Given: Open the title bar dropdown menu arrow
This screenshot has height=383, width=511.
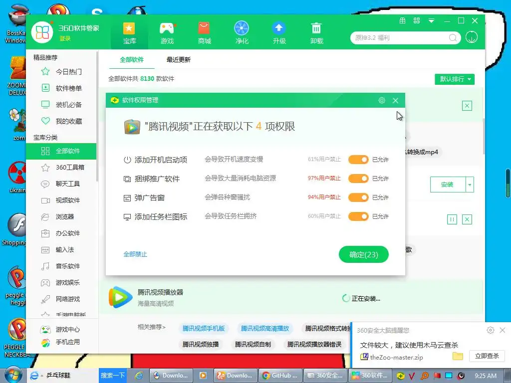Looking at the screenshot, I should [431, 21].
